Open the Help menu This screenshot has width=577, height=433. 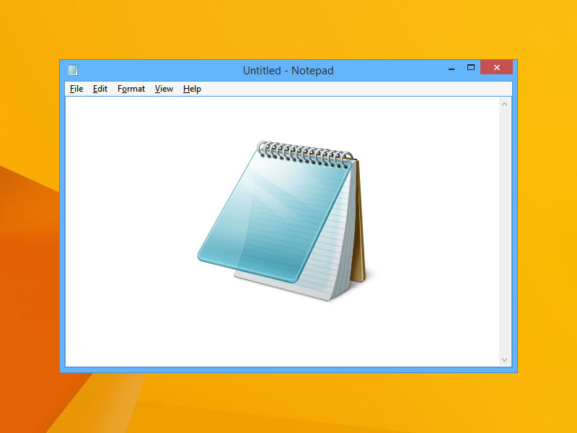(192, 89)
